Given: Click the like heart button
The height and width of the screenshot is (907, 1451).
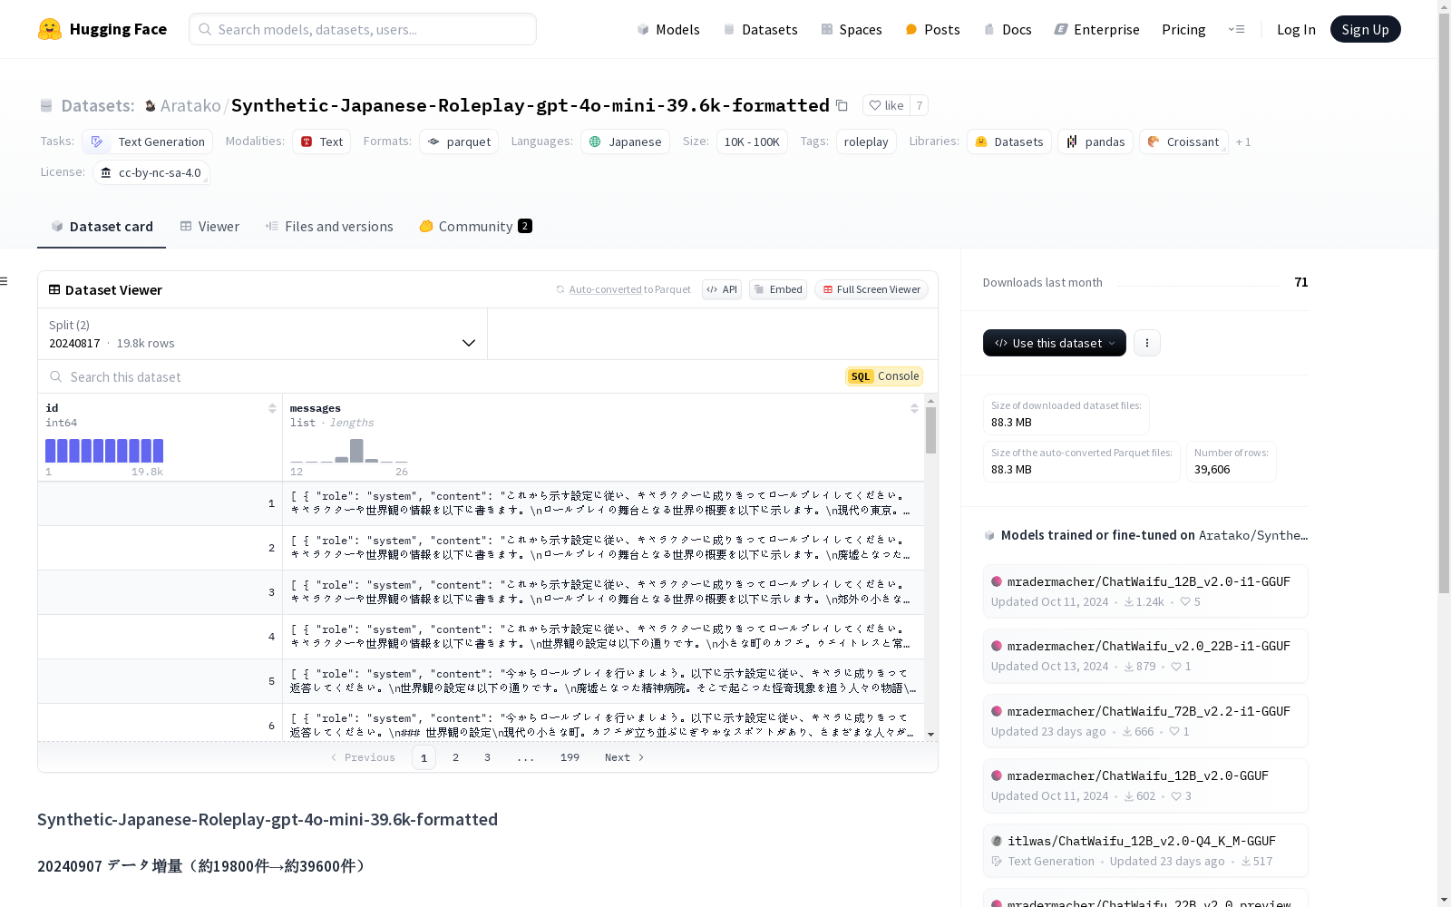Looking at the screenshot, I should tap(886, 105).
